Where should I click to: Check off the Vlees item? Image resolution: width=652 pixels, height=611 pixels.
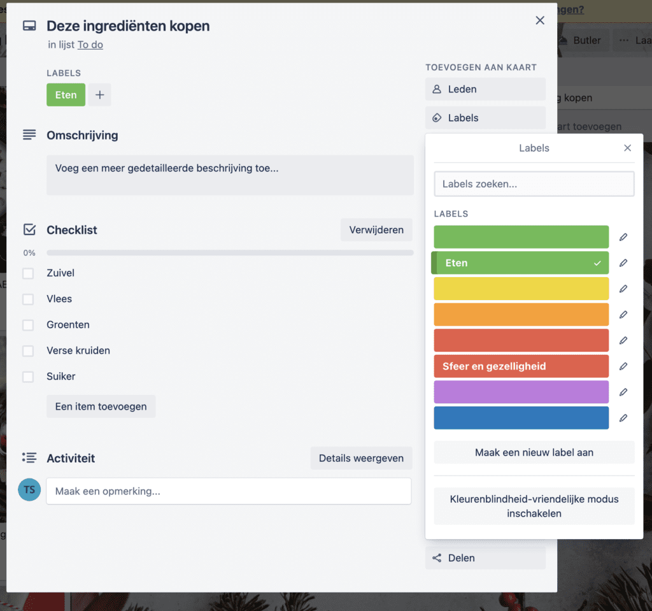(28, 299)
